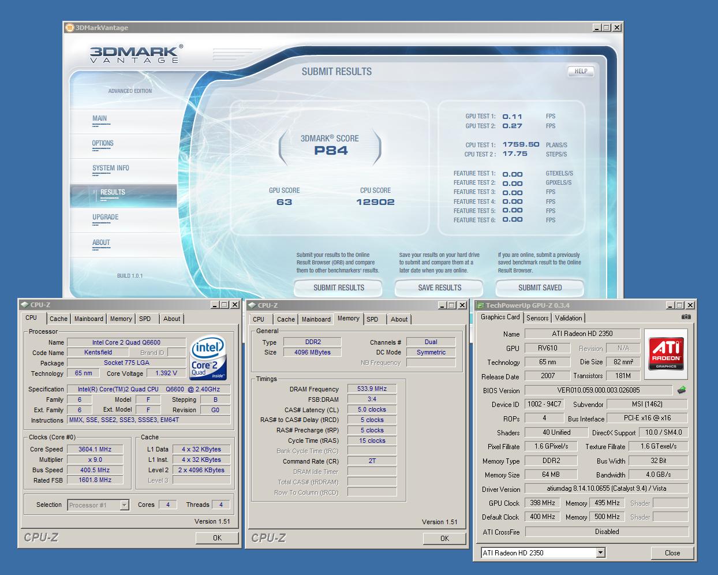Click 3DMarkVantage title bar orange icon
The height and width of the screenshot is (575, 718).
point(69,27)
